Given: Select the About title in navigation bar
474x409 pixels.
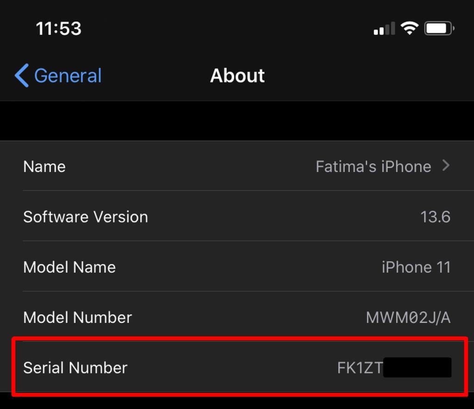Looking at the screenshot, I should (x=237, y=75).
